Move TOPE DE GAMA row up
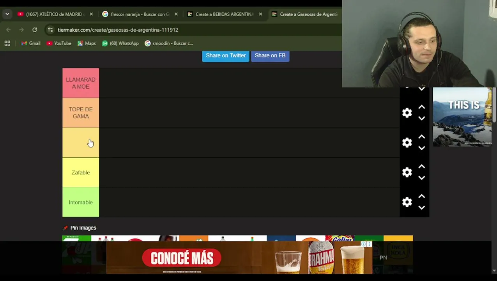The height and width of the screenshot is (281, 497). (x=421, y=107)
